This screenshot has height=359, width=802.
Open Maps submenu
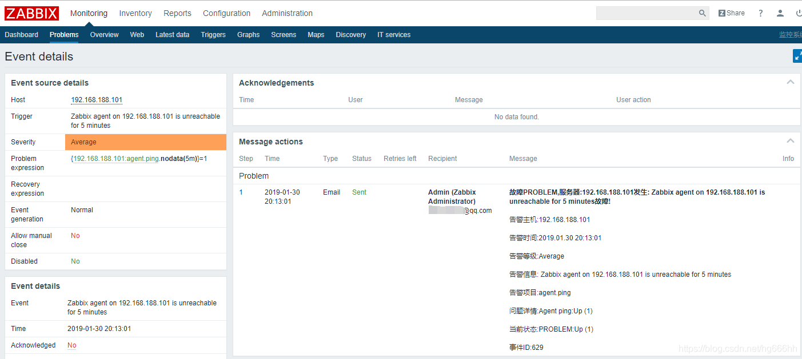(316, 35)
